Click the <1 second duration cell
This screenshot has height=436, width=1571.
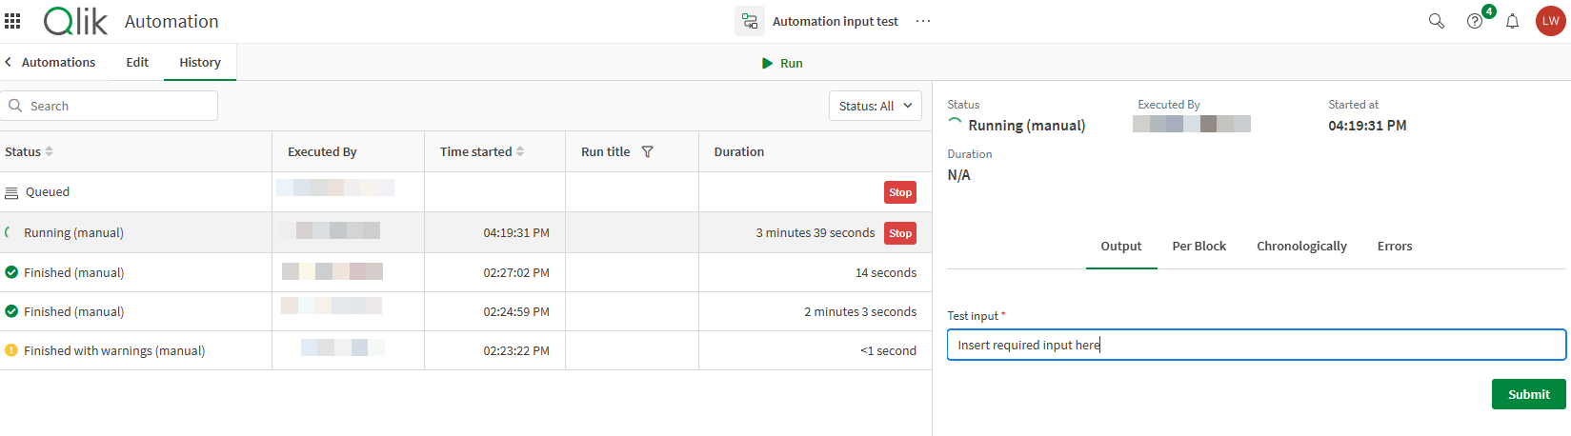click(x=888, y=350)
